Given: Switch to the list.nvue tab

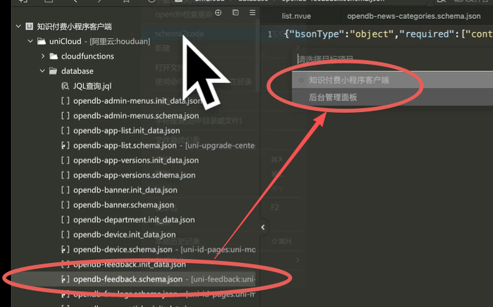Looking at the screenshot, I should coord(297,16).
